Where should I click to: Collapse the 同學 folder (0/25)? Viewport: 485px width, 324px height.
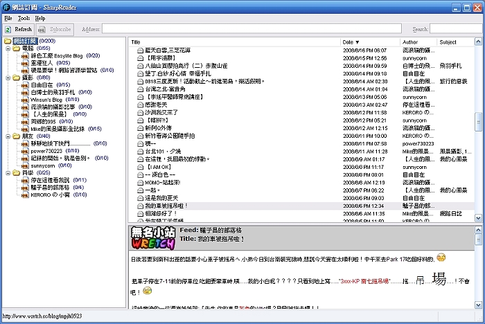click(8, 173)
